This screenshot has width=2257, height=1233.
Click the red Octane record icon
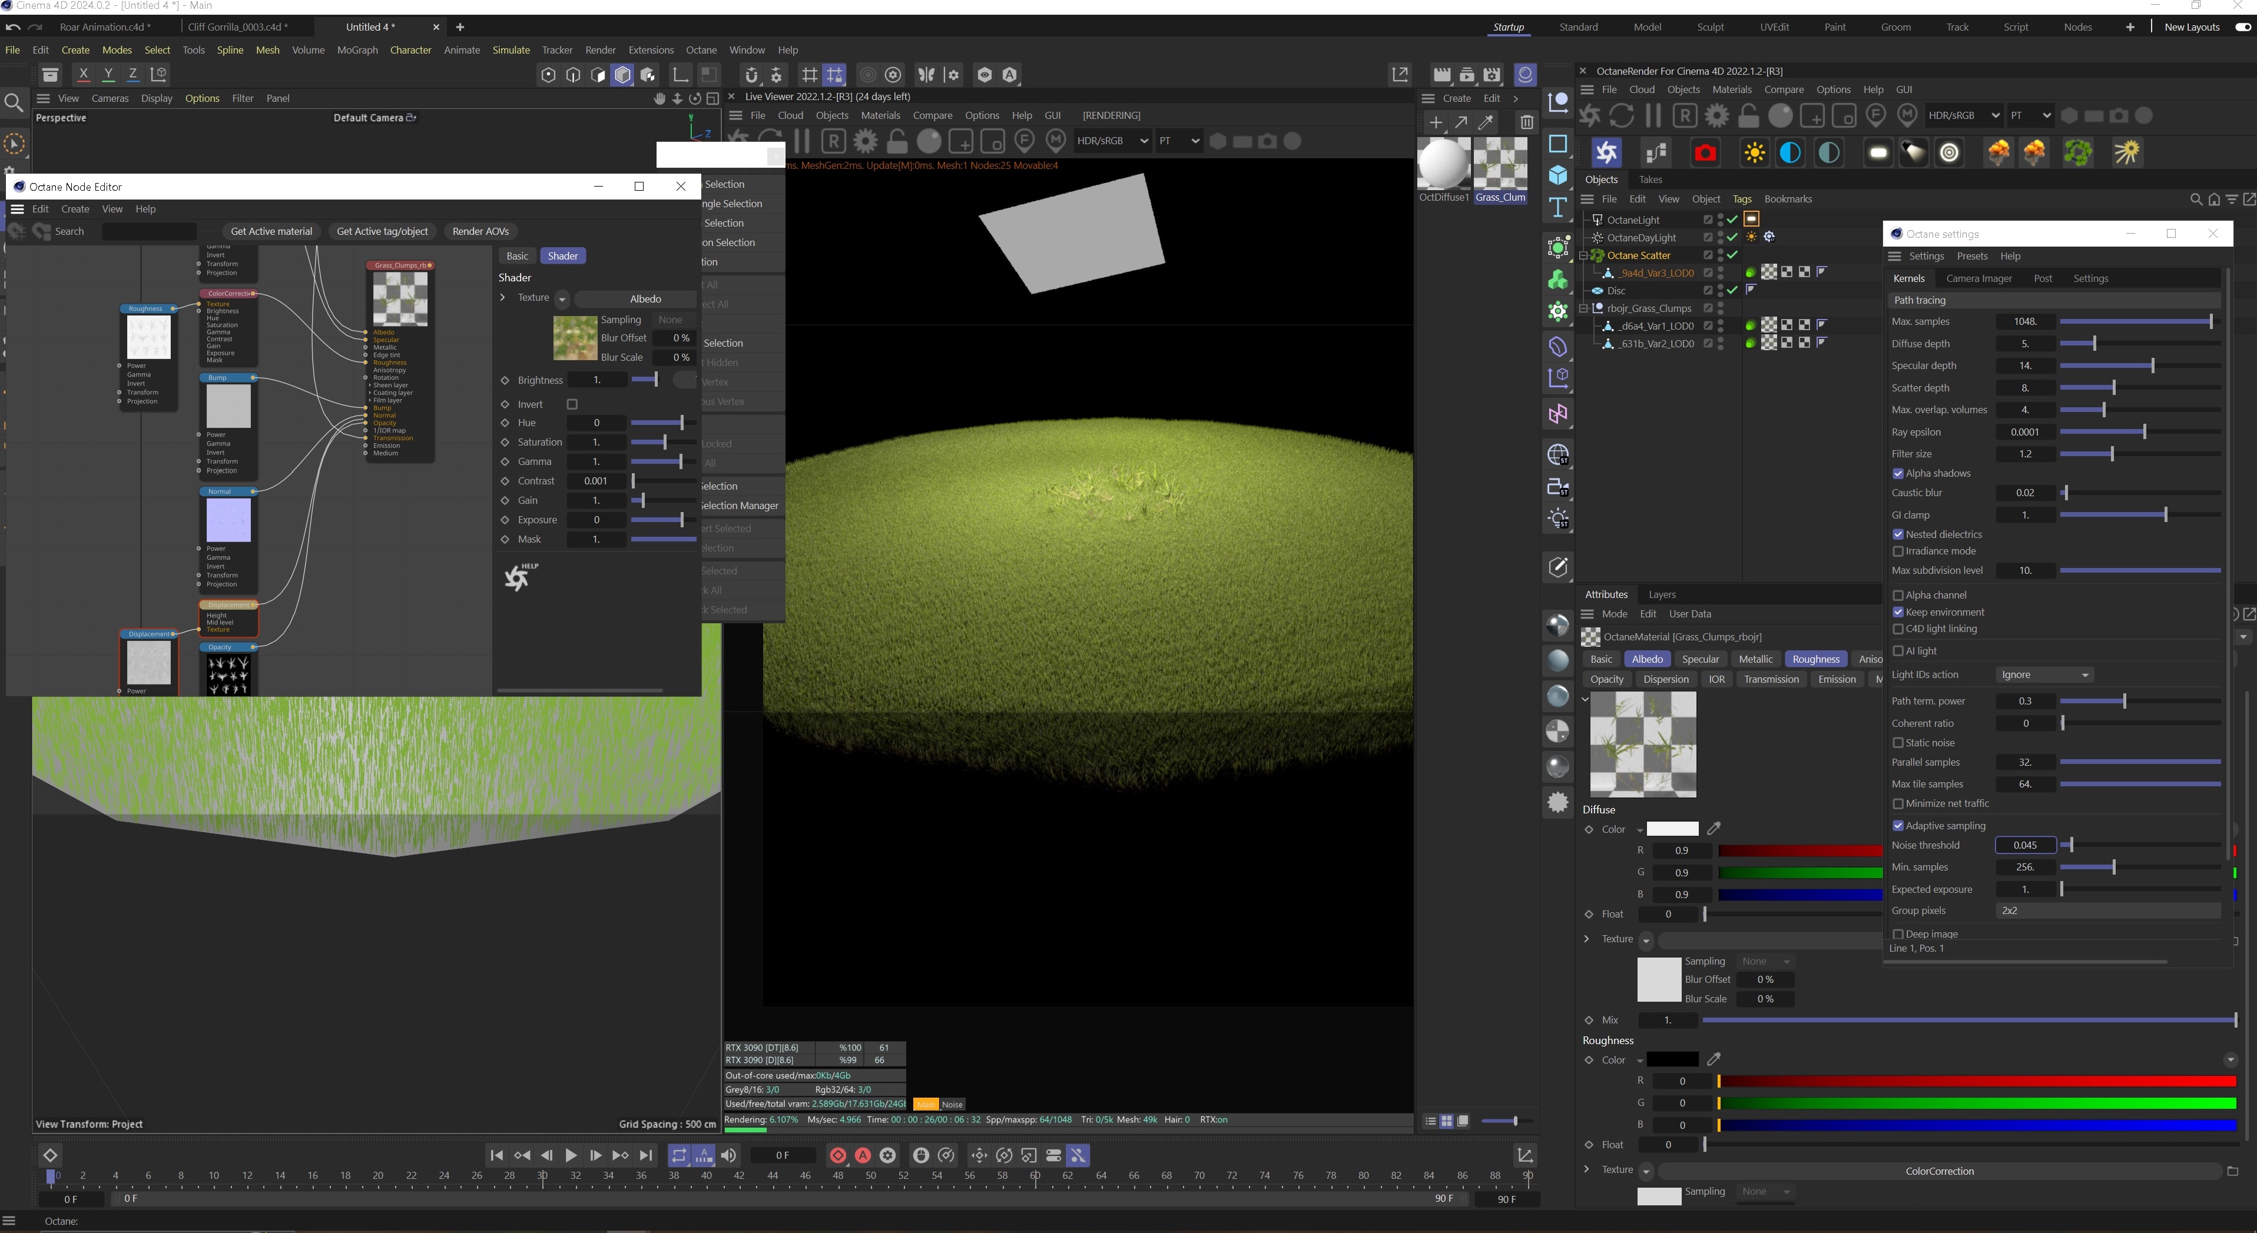tap(1704, 153)
